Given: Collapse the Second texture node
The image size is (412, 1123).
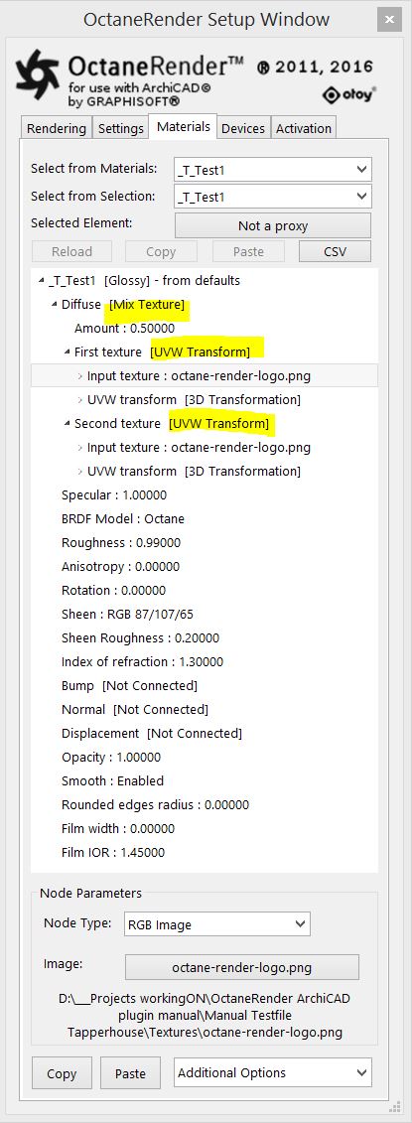Looking at the screenshot, I should point(68,423).
